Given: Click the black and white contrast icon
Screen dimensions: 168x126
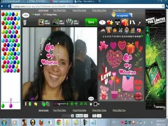Looking at the screenshot, I should 25,104.
